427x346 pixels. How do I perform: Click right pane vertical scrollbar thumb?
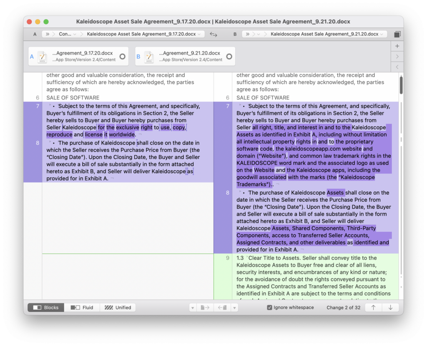pos(401,85)
